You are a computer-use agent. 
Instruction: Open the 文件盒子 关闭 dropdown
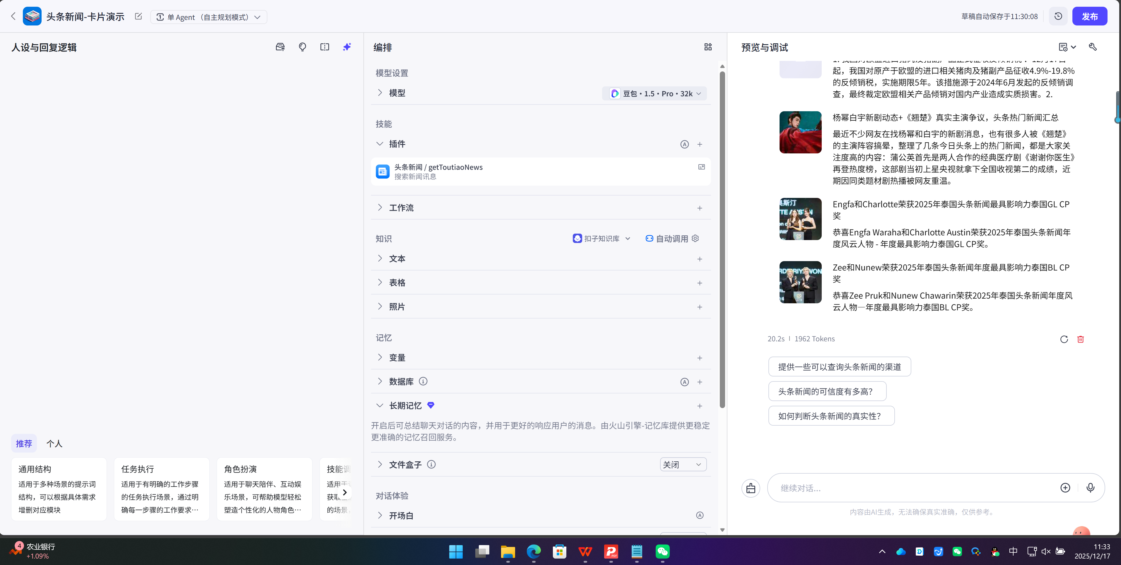pyautogui.click(x=683, y=464)
